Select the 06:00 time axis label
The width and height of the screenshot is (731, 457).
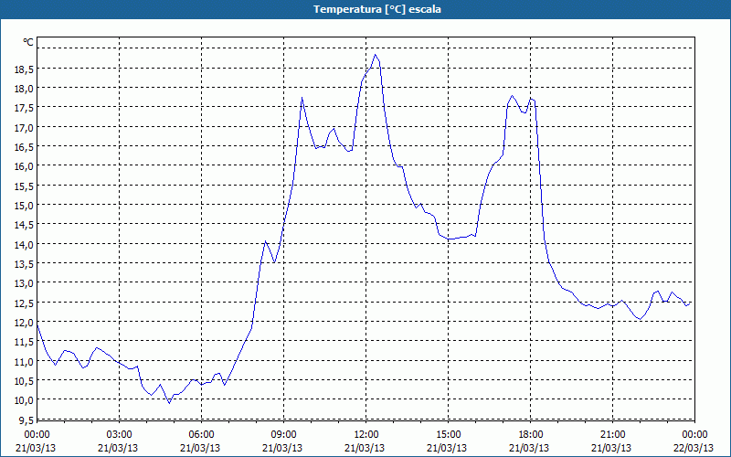201,435
